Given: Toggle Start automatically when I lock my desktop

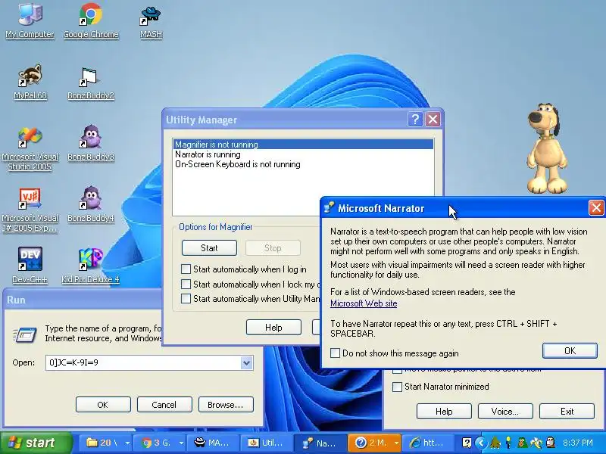Looking at the screenshot, I should click(186, 285).
